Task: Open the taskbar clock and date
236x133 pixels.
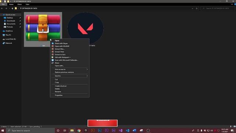Action: coord(225,130)
